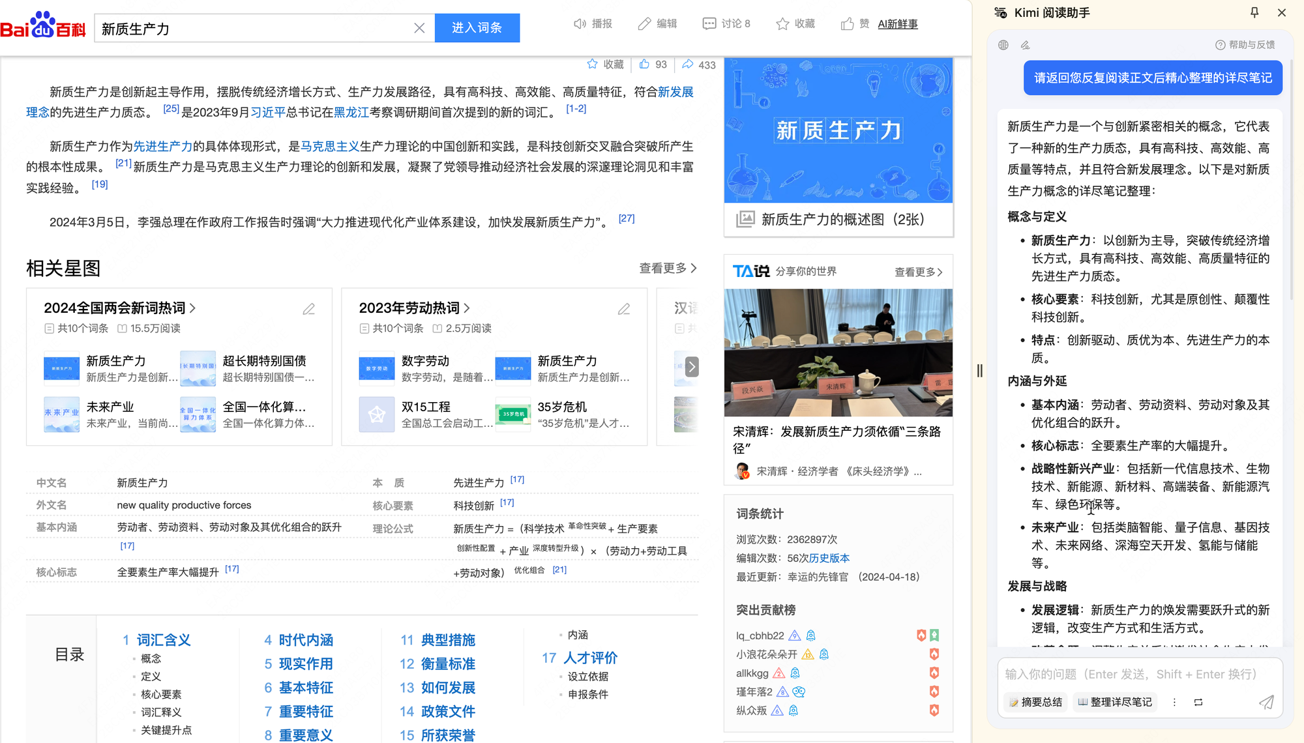Open the 数字劳动 entry card
The image size is (1304, 743).
coord(425,368)
